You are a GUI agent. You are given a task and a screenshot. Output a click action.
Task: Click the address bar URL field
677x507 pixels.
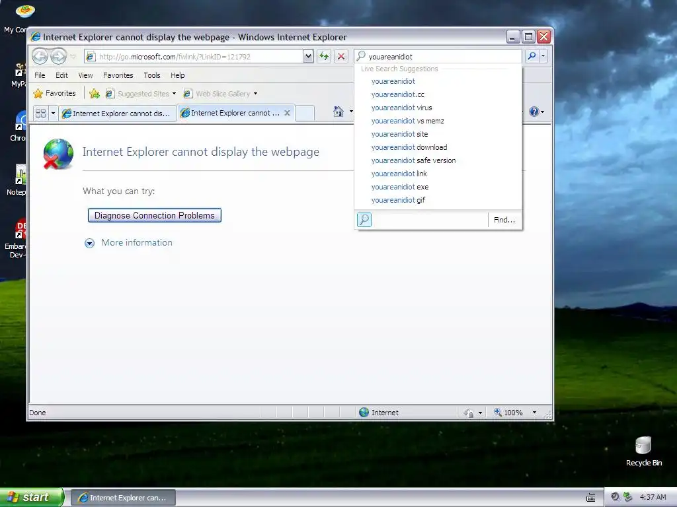[194, 57]
